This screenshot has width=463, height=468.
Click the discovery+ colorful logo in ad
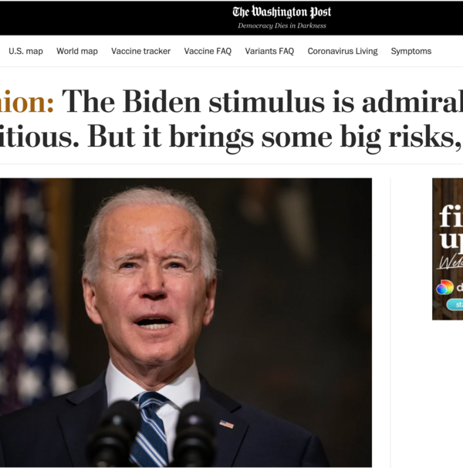pyautogui.click(x=444, y=287)
